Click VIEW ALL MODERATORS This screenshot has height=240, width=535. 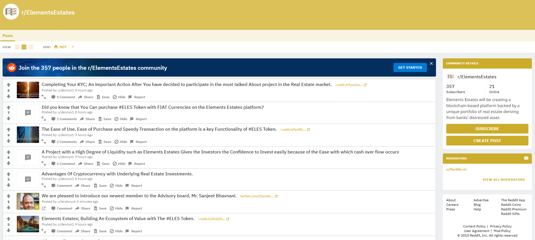click(504, 180)
